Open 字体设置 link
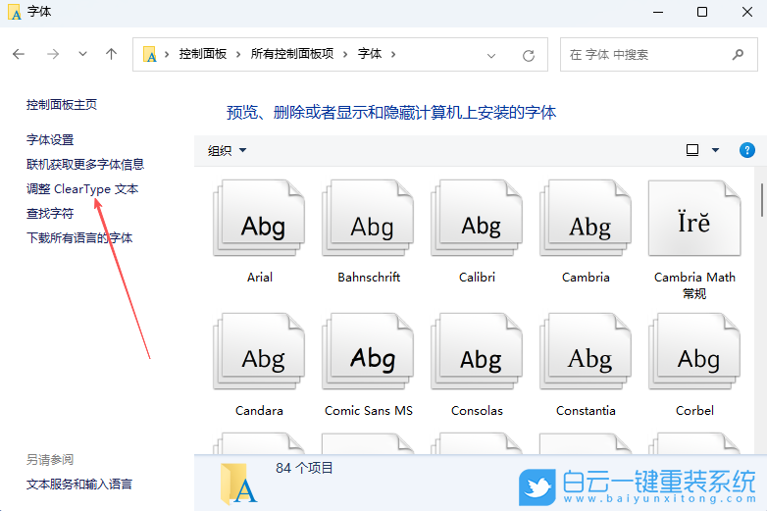767x511 pixels. [x=50, y=140]
